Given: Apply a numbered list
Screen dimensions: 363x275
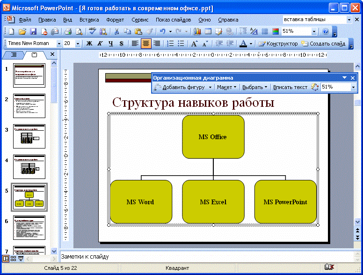Looking at the screenshot, I should [x=170, y=44].
